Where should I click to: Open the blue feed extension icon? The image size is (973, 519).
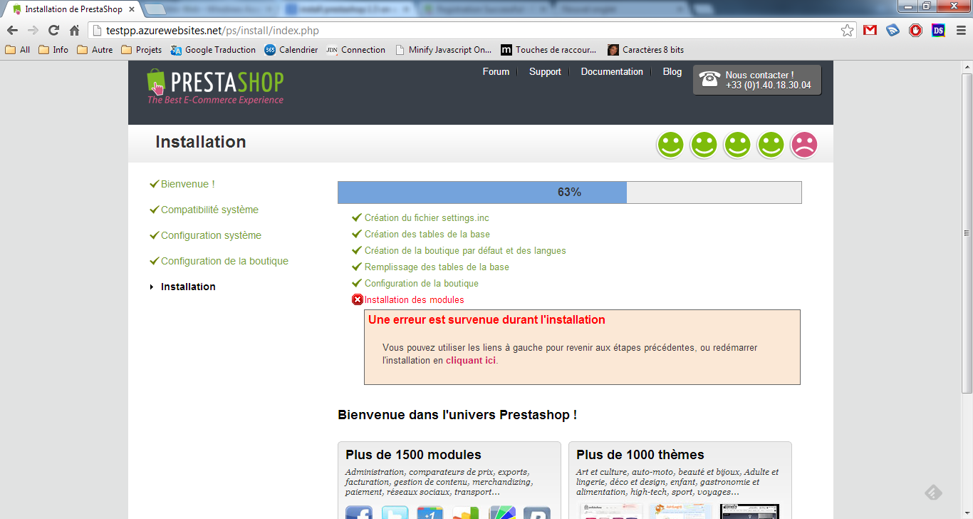(893, 31)
